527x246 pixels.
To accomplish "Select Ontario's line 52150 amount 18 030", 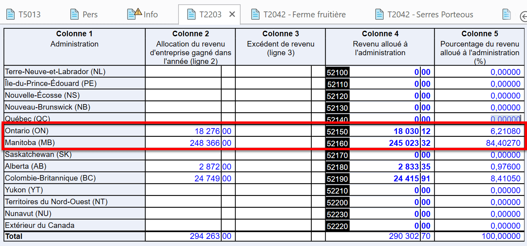I will 406,131.
